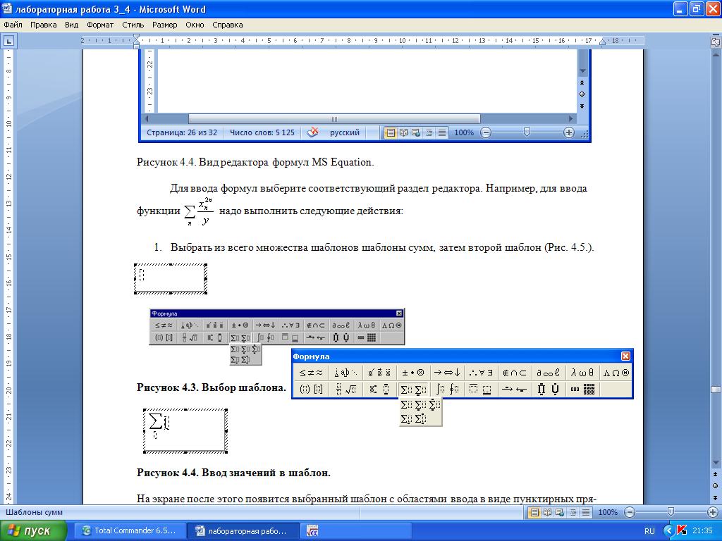Screen dimensions: 722x541
Task: Open uppercase Greek letters palette (ΛΩΘ)
Action: coord(616,373)
